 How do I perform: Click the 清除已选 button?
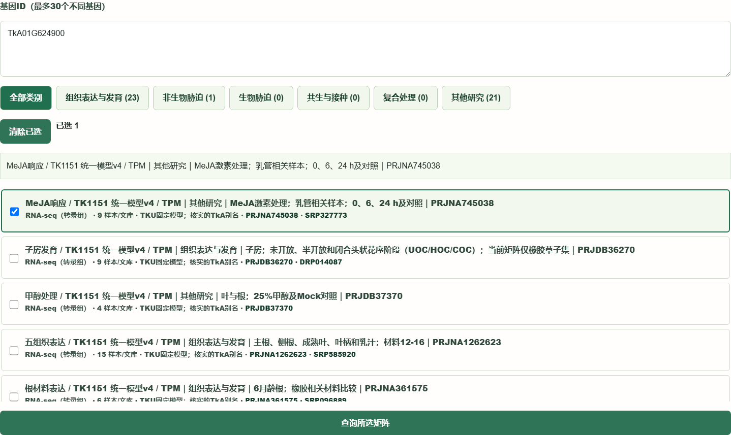[x=25, y=131]
